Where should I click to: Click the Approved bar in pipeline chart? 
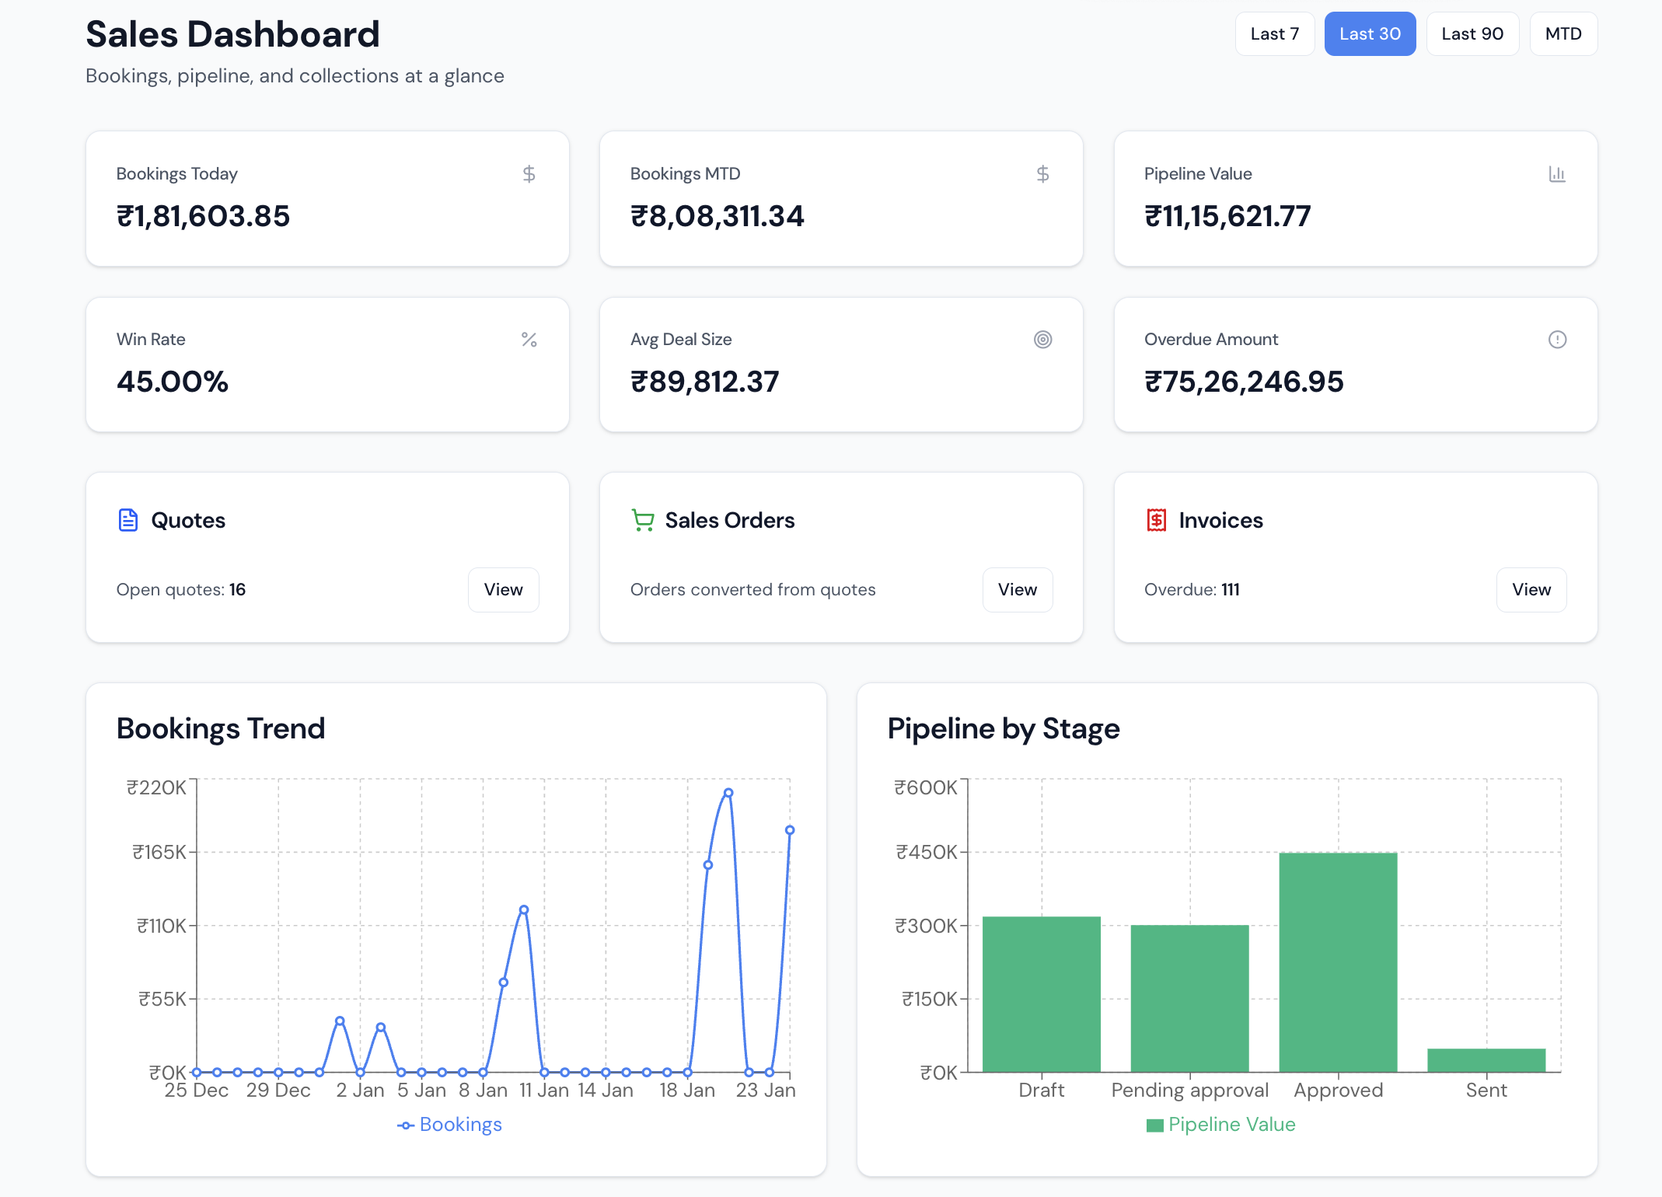pyautogui.click(x=1338, y=962)
